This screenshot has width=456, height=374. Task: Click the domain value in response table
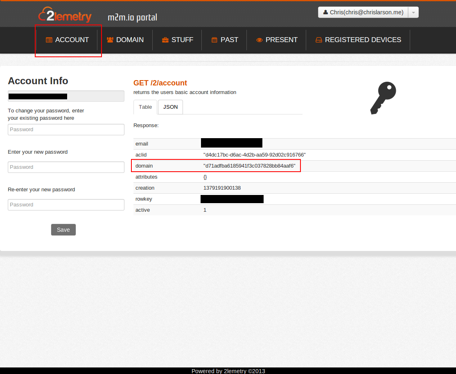pos(249,166)
